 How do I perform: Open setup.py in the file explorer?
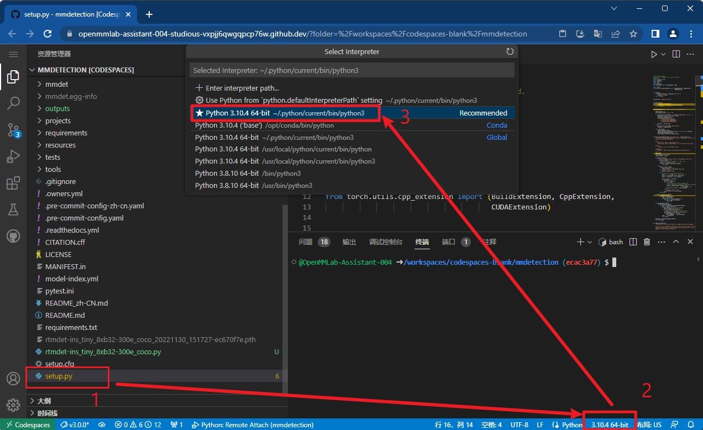click(59, 376)
